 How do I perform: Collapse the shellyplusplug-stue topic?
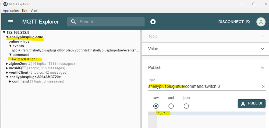pos(7,37)
